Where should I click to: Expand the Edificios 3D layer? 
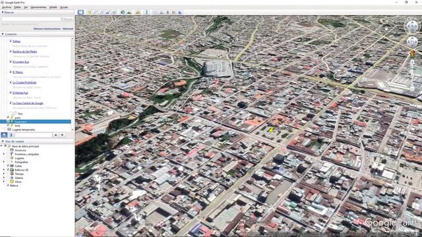tap(4, 170)
